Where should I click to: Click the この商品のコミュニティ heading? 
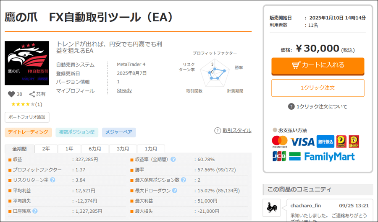click(299, 189)
